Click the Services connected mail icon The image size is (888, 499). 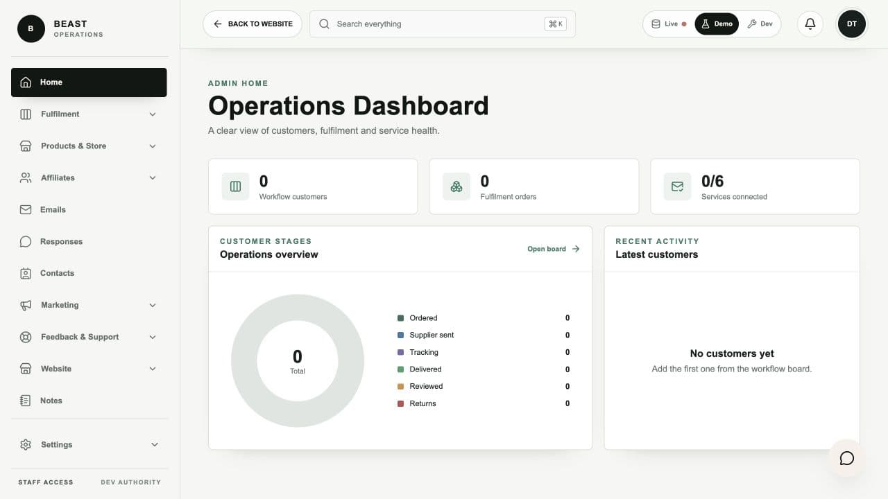pyautogui.click(x=677, y=186)
